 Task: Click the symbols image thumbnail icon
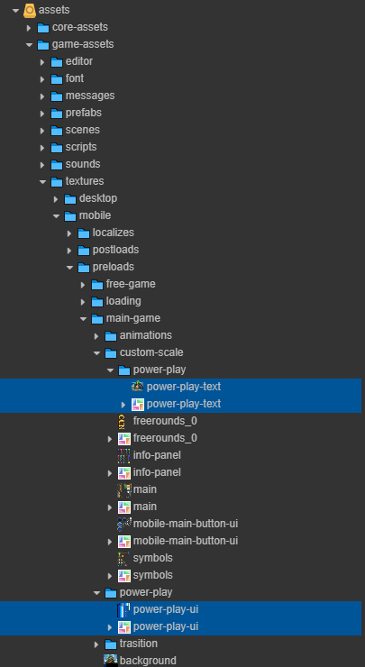(x=123, y=558)
